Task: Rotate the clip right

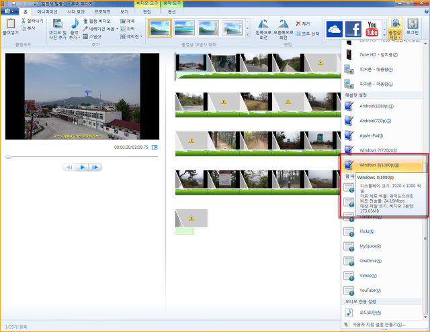Action: point(283,30)
